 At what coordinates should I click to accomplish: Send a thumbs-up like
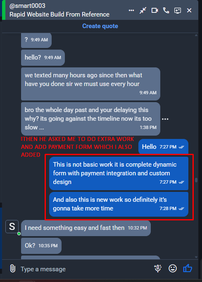point(188,268)
